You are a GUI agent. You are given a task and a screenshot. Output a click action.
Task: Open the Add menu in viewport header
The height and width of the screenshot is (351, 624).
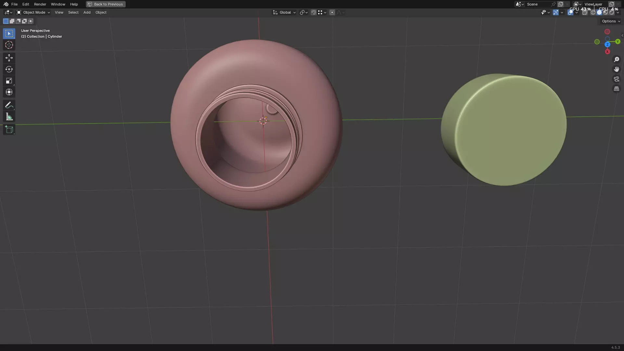click(87, 12)
